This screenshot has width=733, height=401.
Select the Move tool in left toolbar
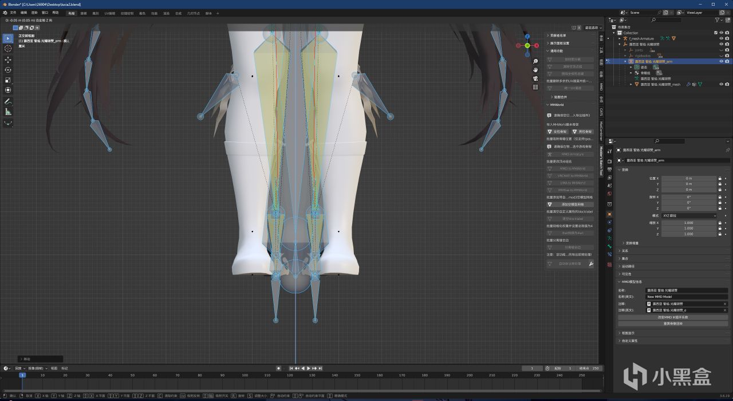tap(8, 60)
